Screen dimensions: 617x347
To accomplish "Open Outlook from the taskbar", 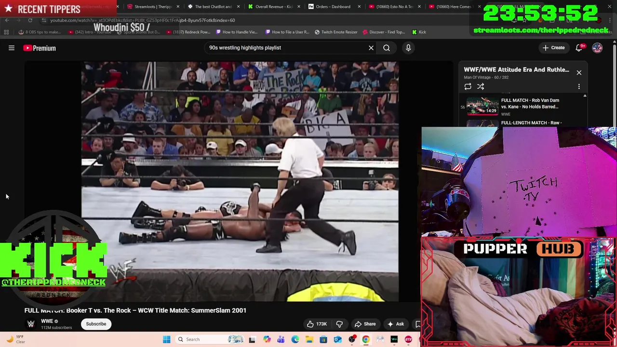I will coord(337,339).
